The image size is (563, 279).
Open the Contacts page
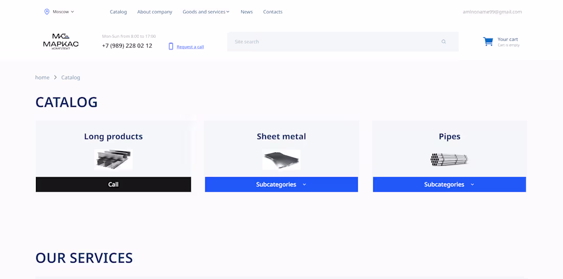tap(272, 12)
